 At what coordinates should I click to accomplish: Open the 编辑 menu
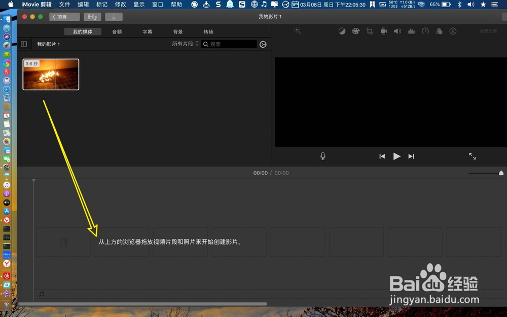pos(83,5)
